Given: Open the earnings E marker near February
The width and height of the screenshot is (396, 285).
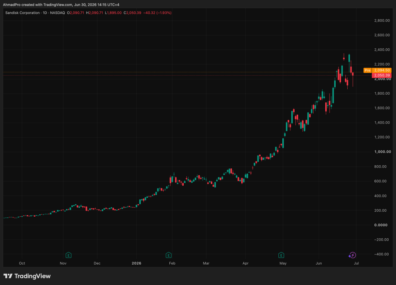Looking at the screenshot, I should (x=169, y=255).
